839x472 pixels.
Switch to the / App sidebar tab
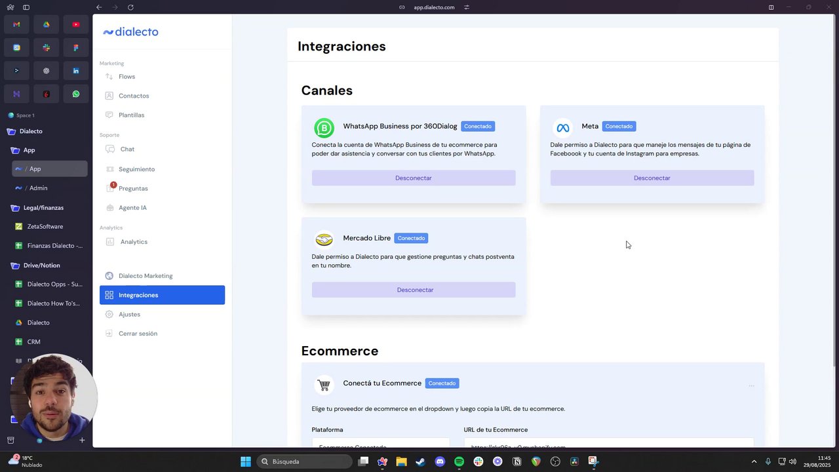(x=50, y=169)
